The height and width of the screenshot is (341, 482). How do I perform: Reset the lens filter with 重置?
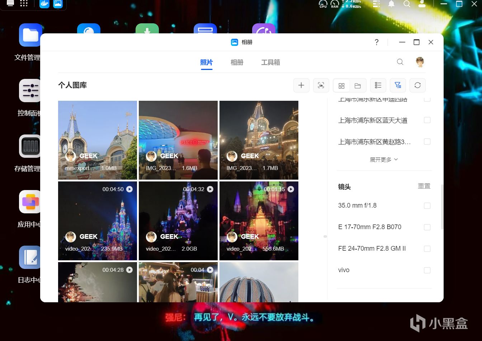click(424, 186)
